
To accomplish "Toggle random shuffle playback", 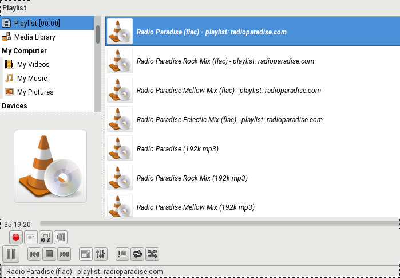I will 152,254.
